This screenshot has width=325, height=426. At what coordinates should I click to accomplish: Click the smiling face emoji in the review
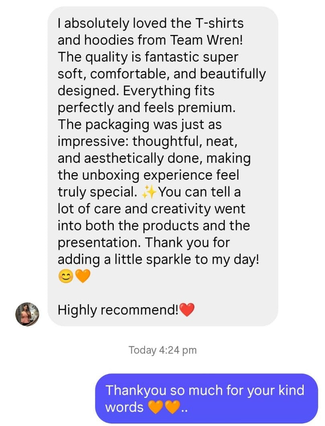66,276
